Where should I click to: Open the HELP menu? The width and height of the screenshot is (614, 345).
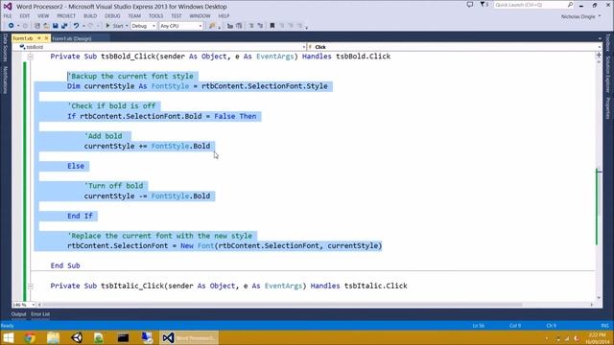click(x=224, y=16)
